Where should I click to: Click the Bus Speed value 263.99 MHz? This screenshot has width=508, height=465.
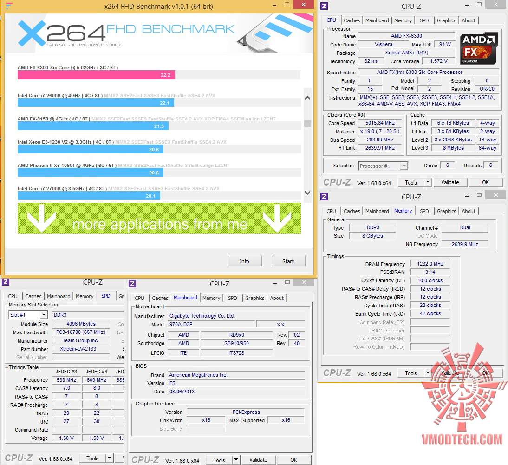pos(380,139)
